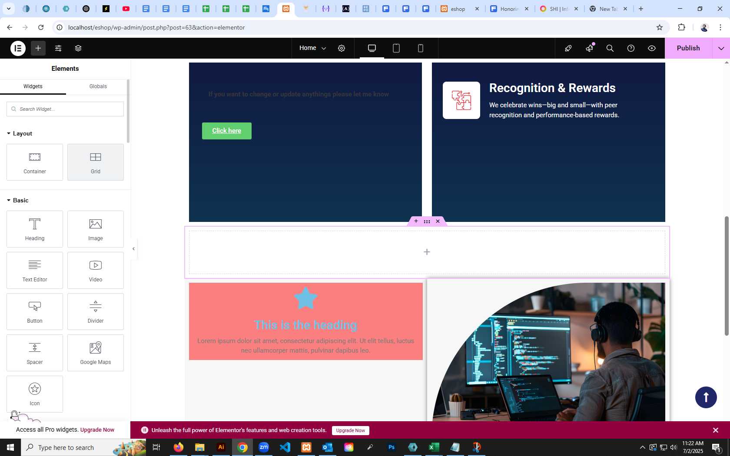The width and height of the screenshot is (730, 456).
Task: Select the Icon widget
Action: pos(35,394)
